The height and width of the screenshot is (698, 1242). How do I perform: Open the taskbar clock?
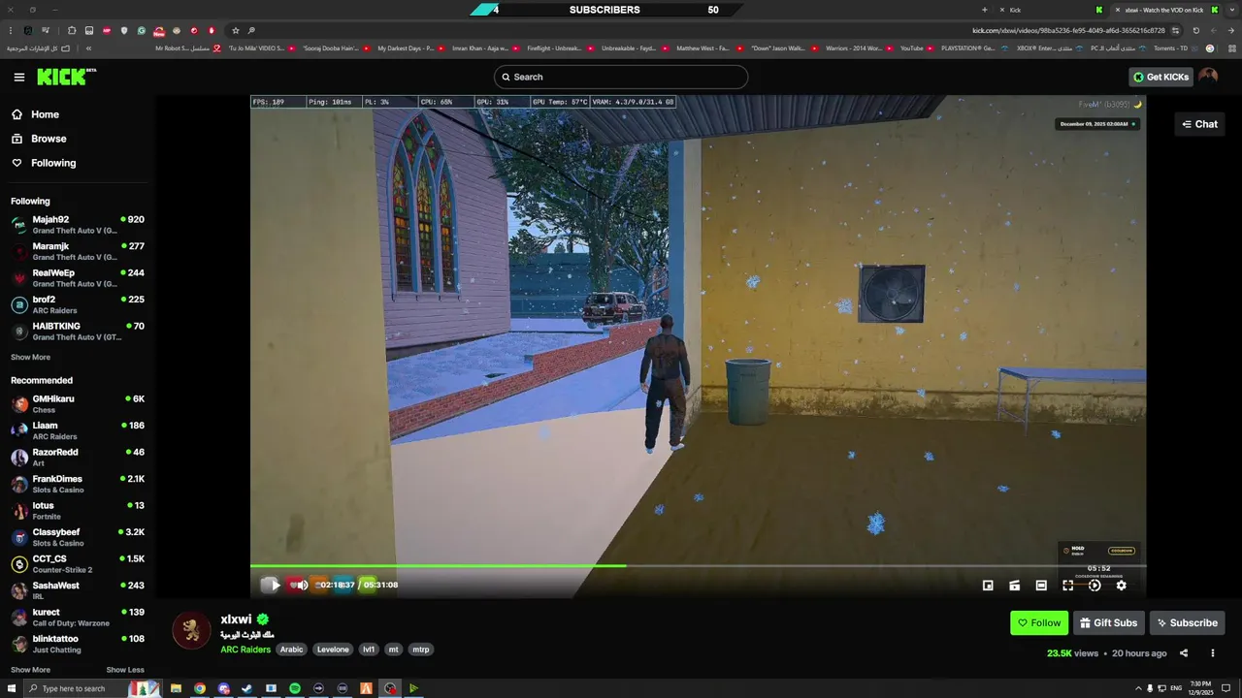click(x=1200, y=688)
